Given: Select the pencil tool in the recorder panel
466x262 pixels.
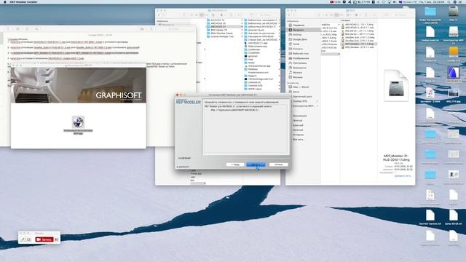Looking at the screenshot, I should pos(23,239).
